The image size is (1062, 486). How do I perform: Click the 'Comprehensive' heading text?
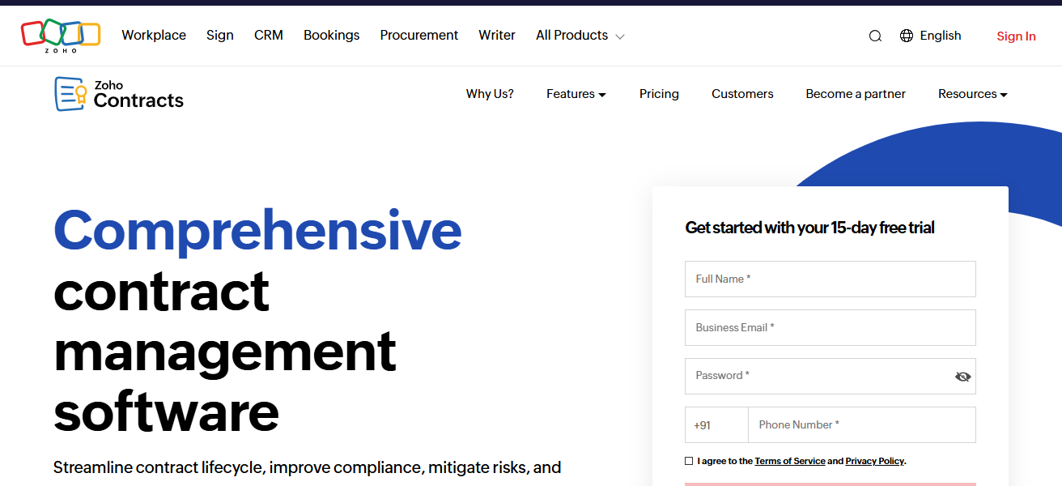click(x=257, y=231)
